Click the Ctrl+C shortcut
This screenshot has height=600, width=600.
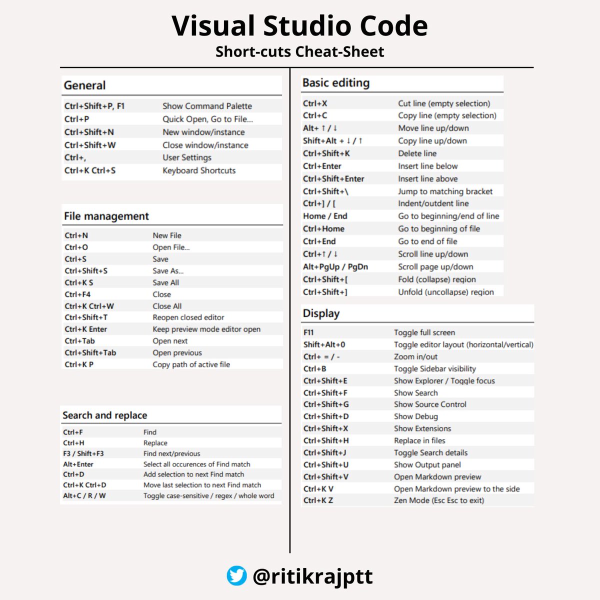pos(315,115)
